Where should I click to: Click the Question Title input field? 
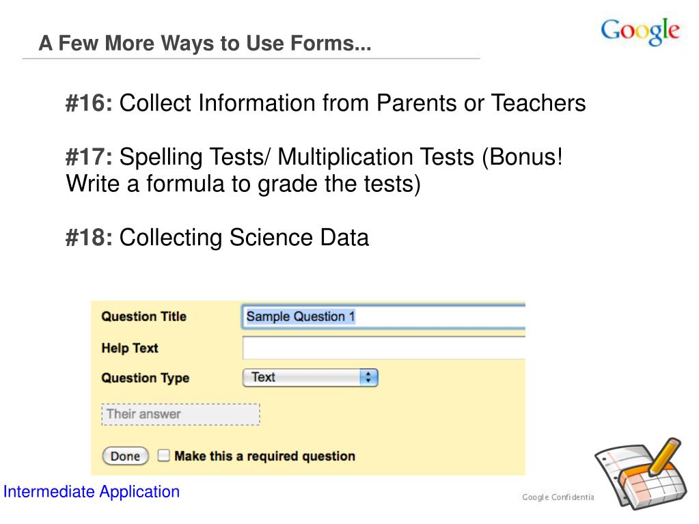click(x=384, y=317)
